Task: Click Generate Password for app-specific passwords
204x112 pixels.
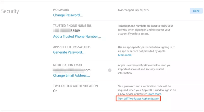Action: pos(69,52)
